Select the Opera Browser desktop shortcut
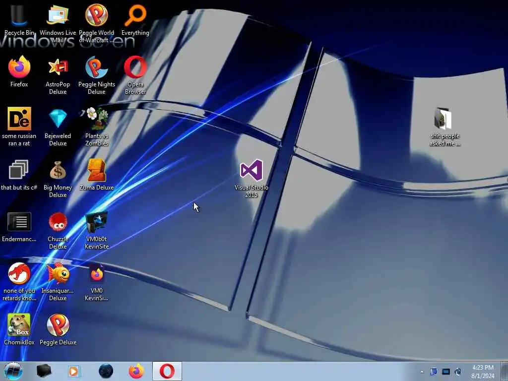Viewport: 508px width, 381px height. point(135,67)
